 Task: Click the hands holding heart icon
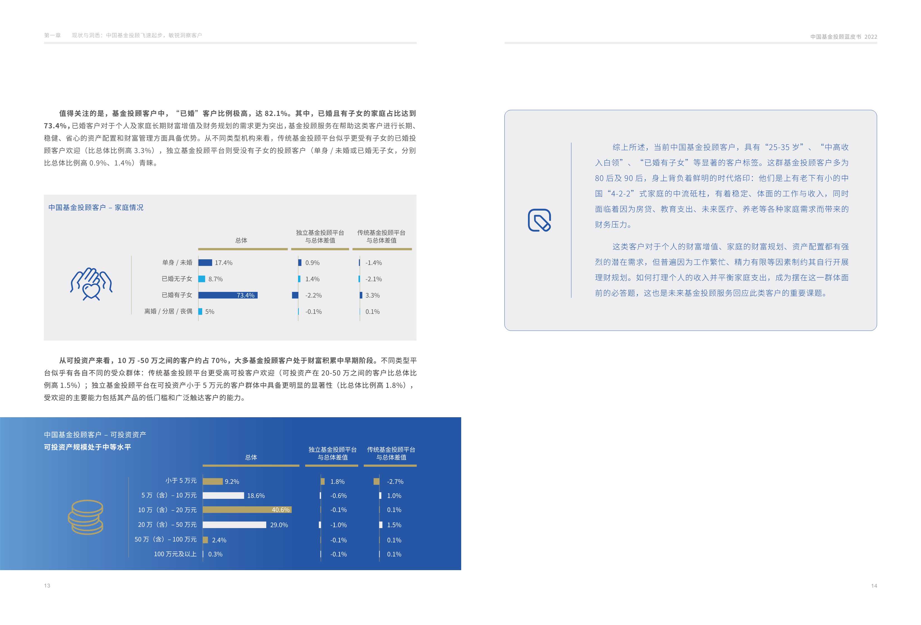[x=91, y=284]
